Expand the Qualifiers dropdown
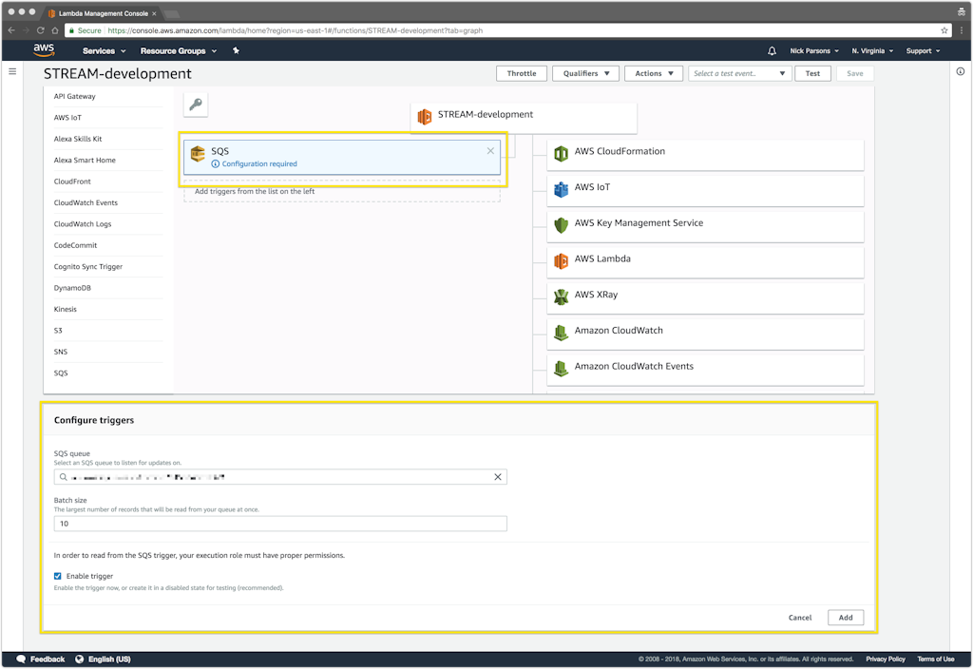This screenshot has width=973, height=669. coord(584,73)
